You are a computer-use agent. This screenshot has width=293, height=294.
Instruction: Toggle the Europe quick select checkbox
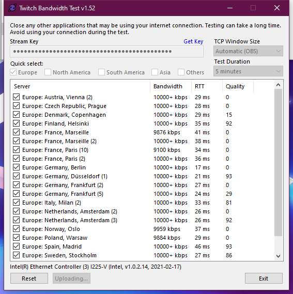(13, 72)
